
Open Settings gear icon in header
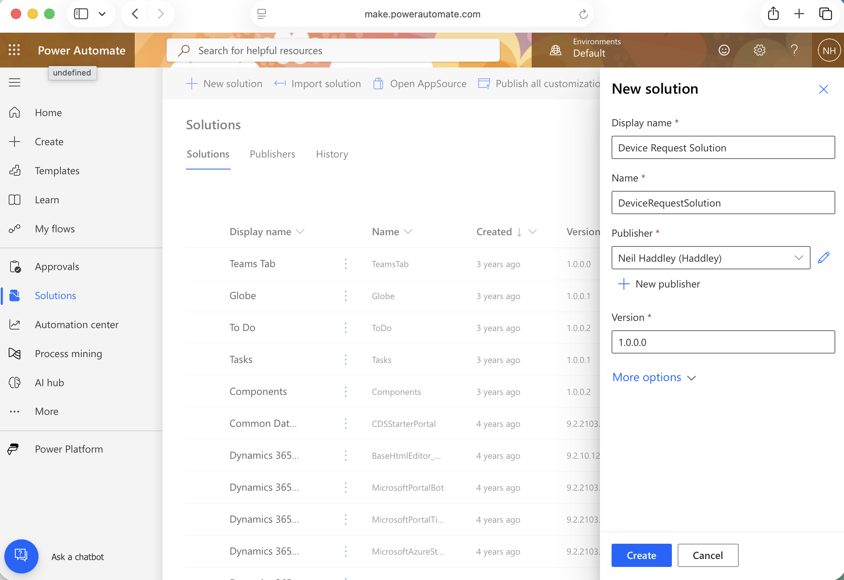tap(760, 50)
